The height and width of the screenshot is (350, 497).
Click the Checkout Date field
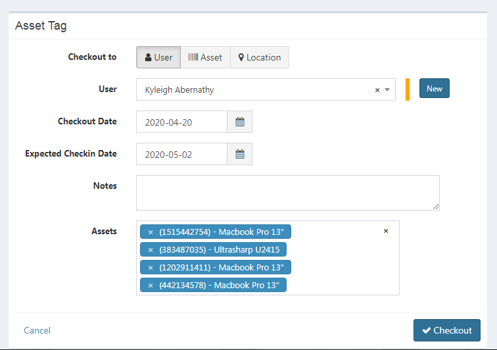(x=181, y=122)
